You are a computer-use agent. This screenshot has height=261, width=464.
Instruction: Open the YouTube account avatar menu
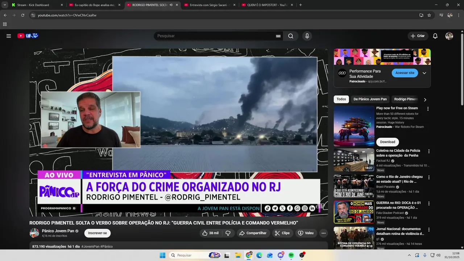click(449, 36)
